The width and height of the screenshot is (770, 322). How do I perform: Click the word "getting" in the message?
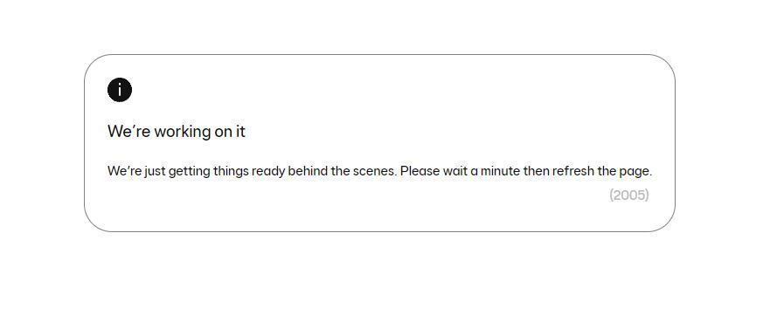coord(189,172)
